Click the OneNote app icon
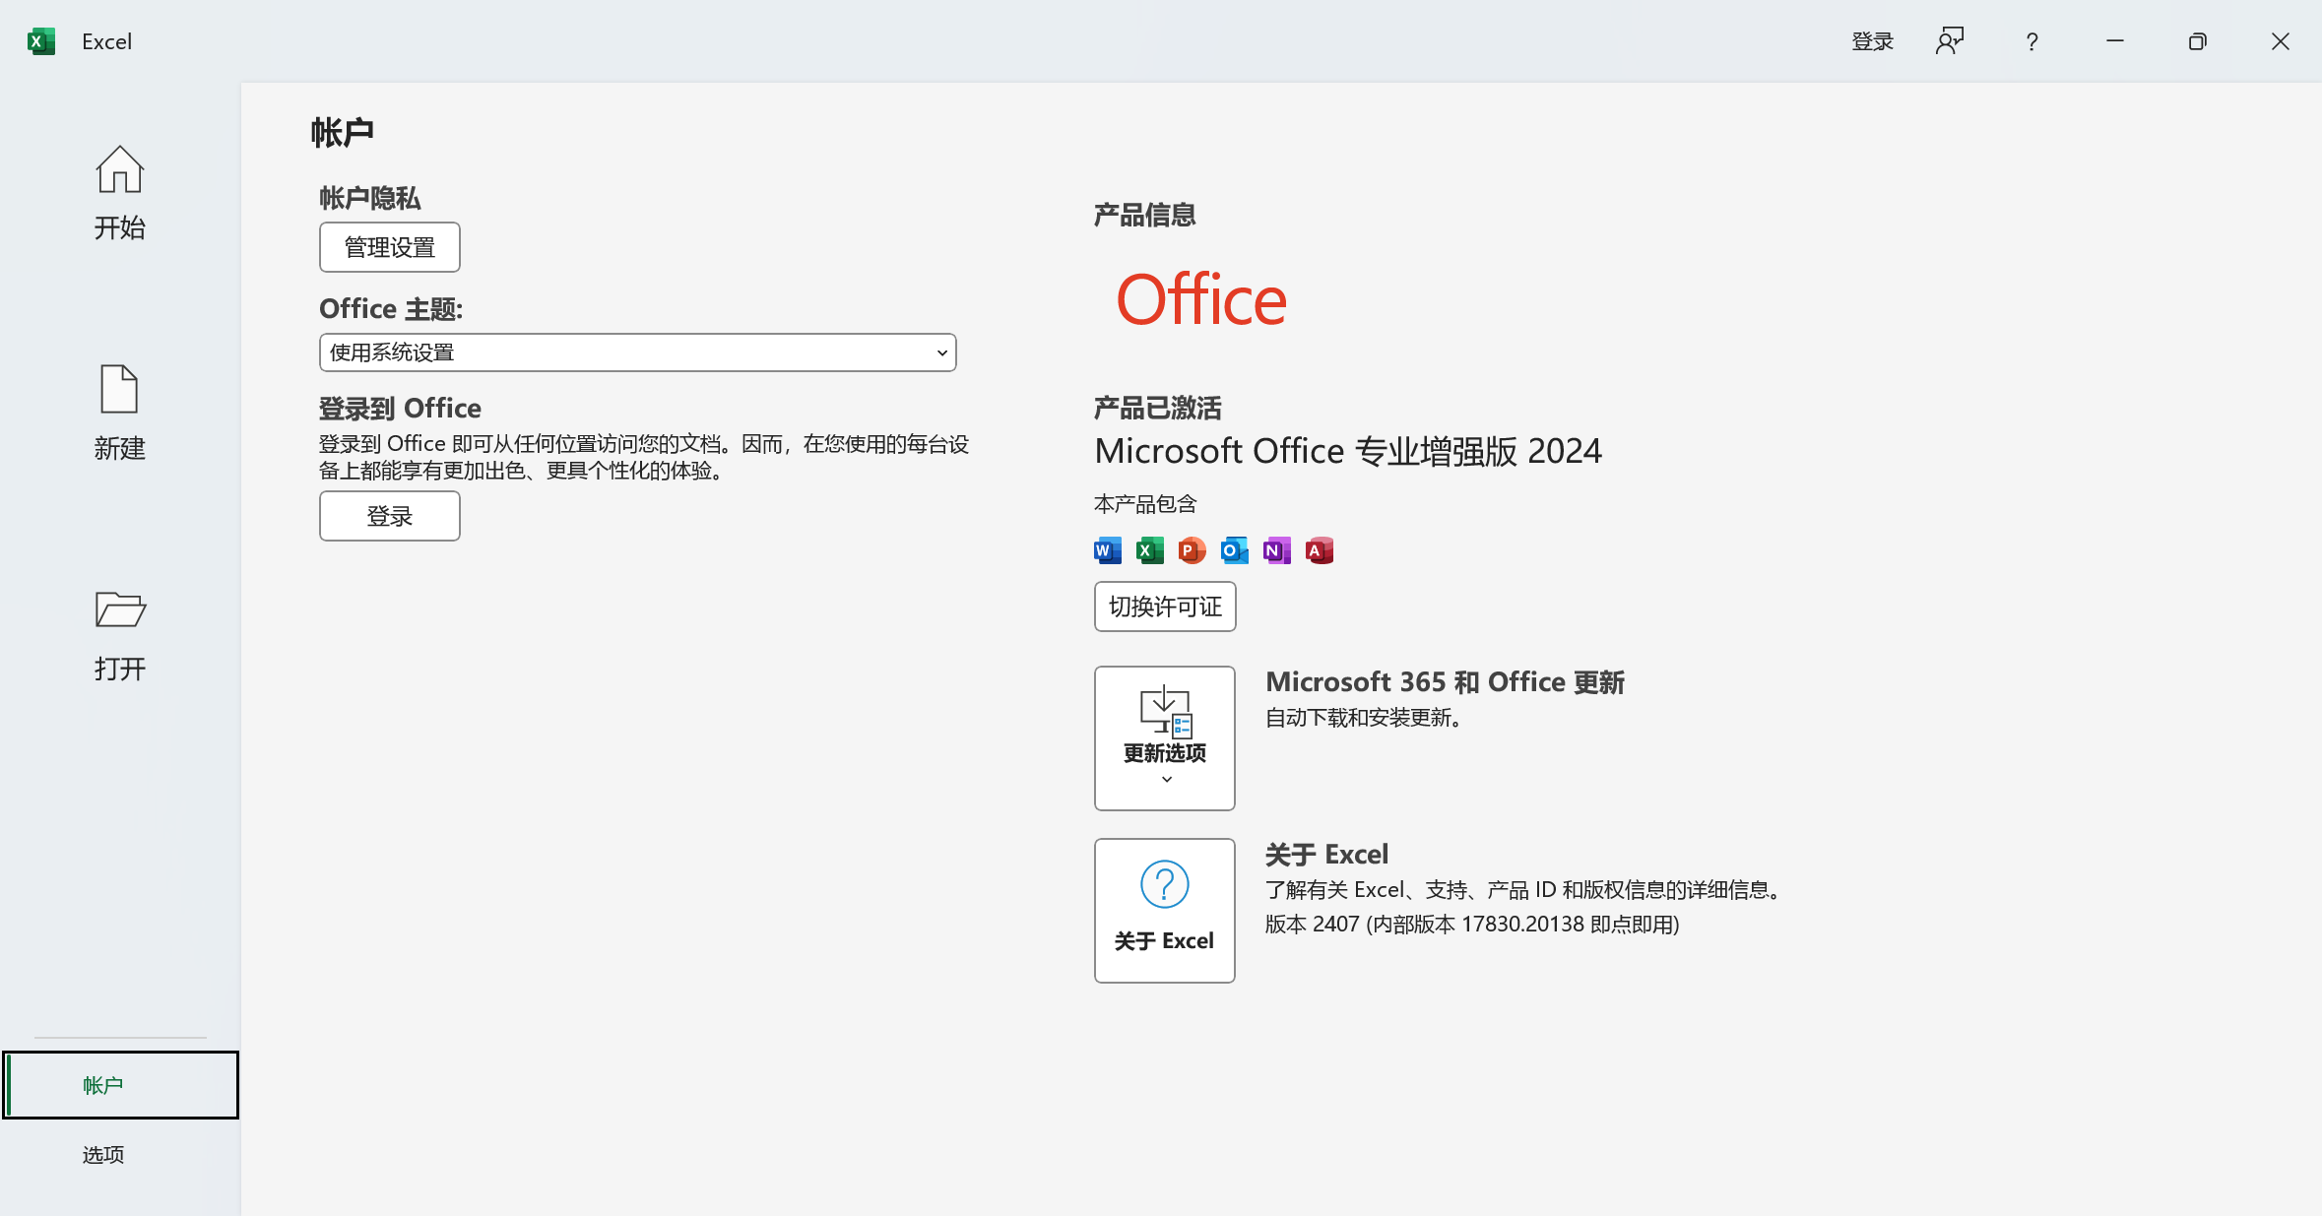Screen dimensions: 2322x1216 click(1276, 550)
